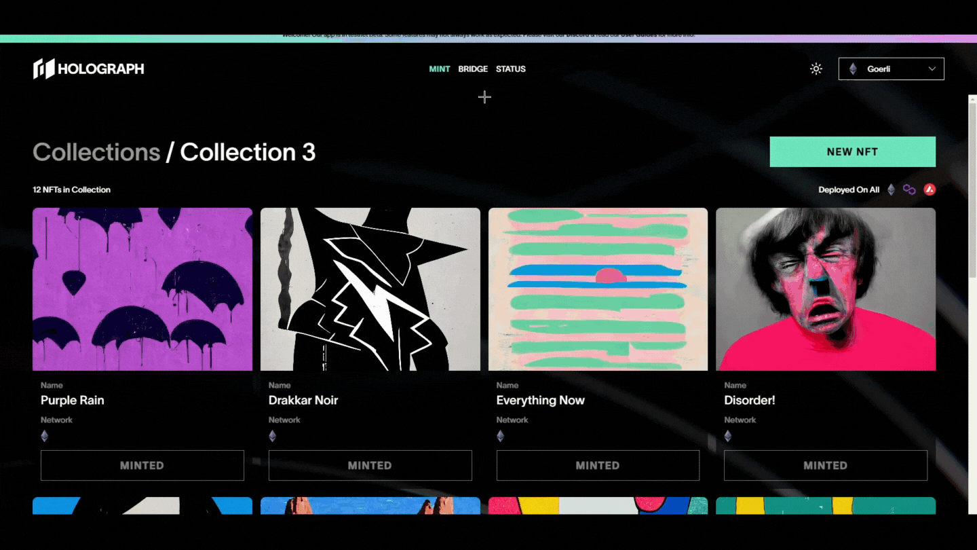Click the MINTED button under Disorder!
The height and width of the screenshot is (550, 977).
point(826,465)
